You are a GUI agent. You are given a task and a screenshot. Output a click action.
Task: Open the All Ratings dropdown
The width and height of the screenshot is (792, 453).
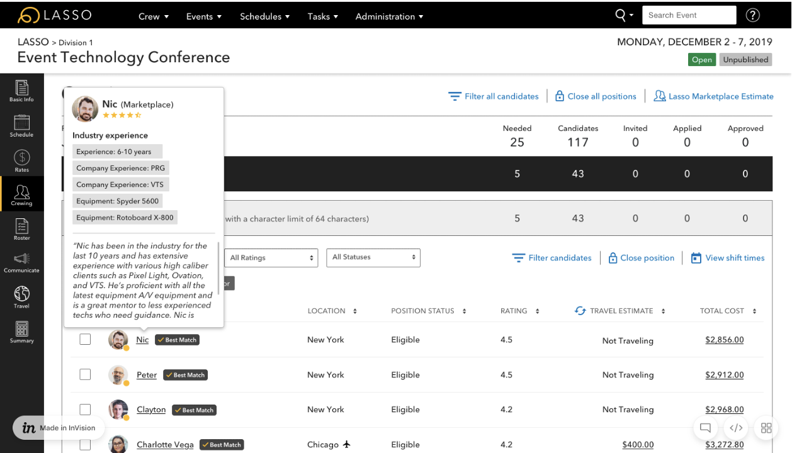coord(272,258)
